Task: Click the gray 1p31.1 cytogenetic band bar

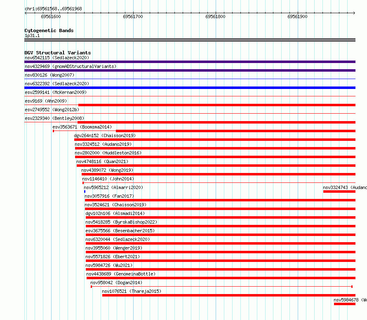Action: point(190,40)
